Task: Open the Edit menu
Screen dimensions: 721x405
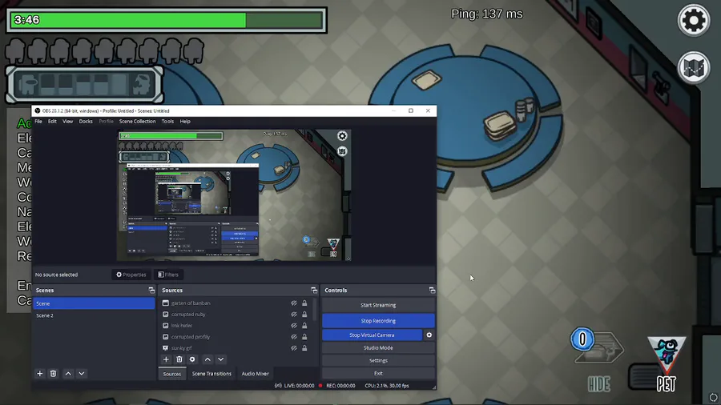Action: pos(52,121)
